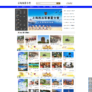Open camouflage troop formation photo in recommended row
The width and height of the screenshot is (92, 92).
point(56,39)
